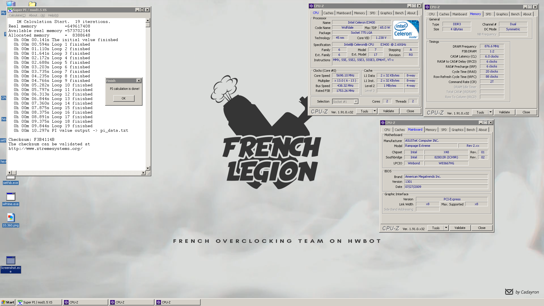This screenshot has width=544, height=306.
Task: Open About tab in CPU window
Action: (411, 13)
